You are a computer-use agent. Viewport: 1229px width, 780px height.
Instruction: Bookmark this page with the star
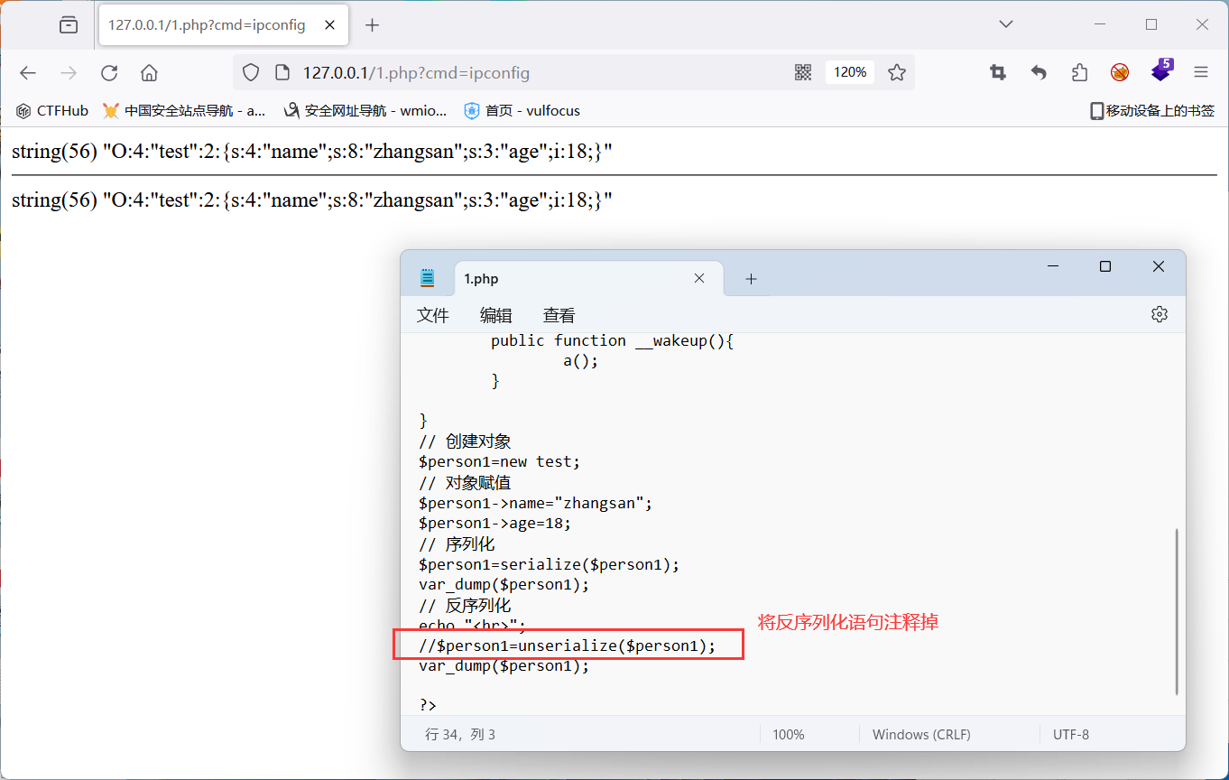point(896,72)
